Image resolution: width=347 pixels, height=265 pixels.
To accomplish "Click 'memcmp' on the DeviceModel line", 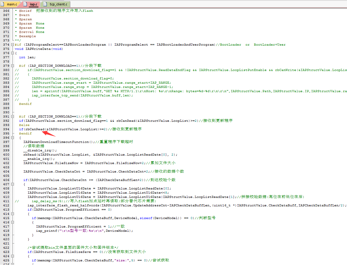I will click(44, 218).
